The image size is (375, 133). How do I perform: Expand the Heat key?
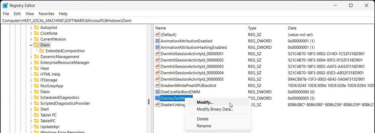31,68
